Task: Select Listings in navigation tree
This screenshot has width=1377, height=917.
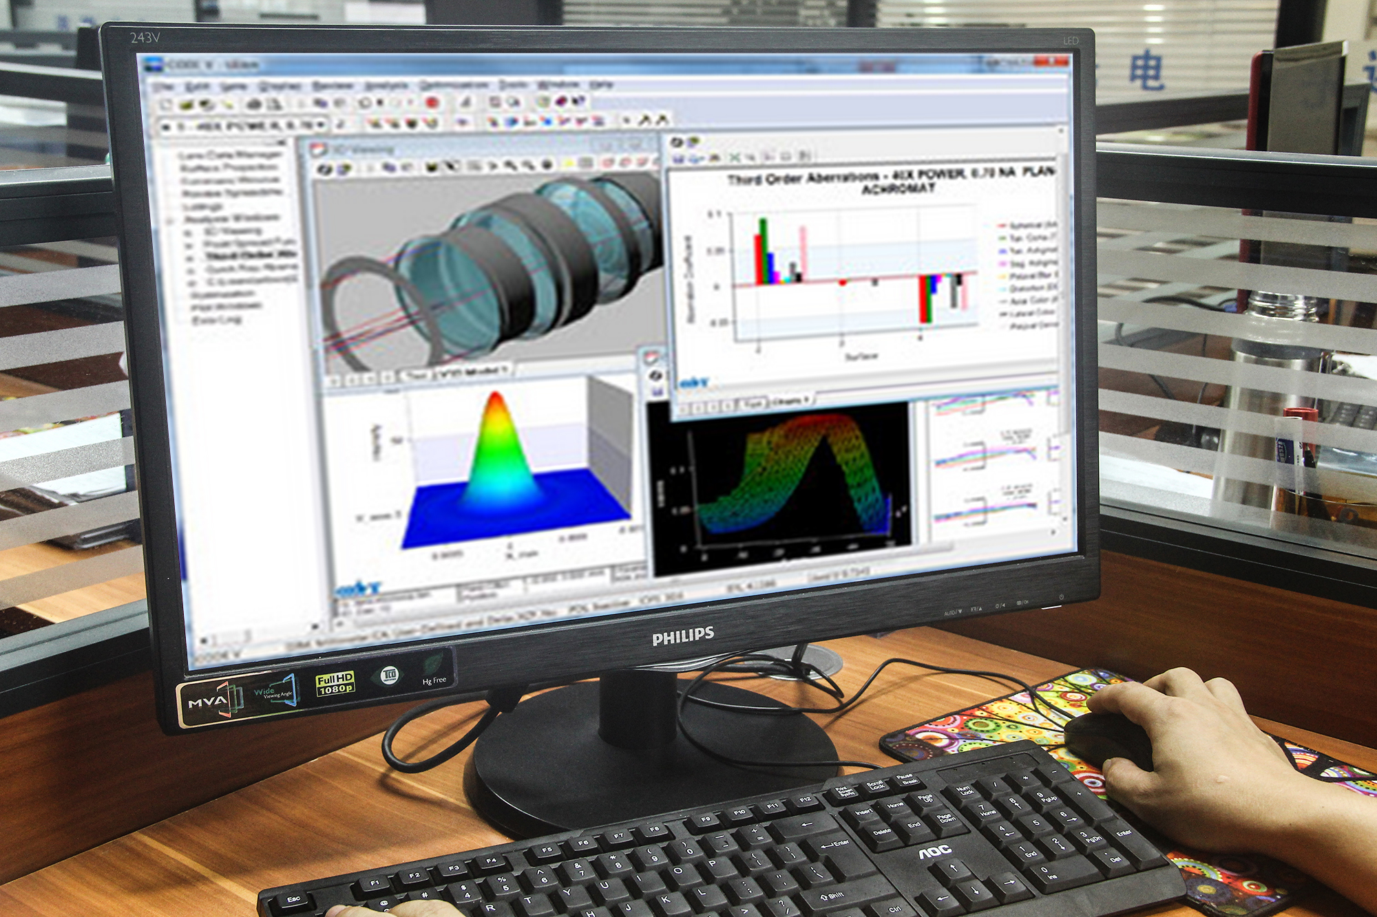Action: (203, 206)
